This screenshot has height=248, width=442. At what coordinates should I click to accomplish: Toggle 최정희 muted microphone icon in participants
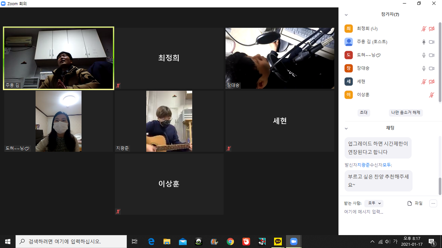[424, 29]
